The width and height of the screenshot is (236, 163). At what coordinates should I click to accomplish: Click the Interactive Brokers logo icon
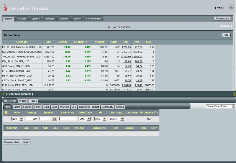pyautogui.click(x=5, y=8)
